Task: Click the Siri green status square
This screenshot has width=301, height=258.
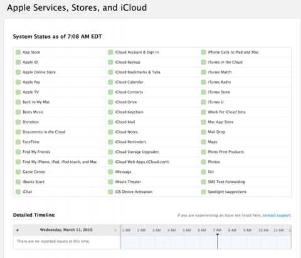Action: pos(203,172)
